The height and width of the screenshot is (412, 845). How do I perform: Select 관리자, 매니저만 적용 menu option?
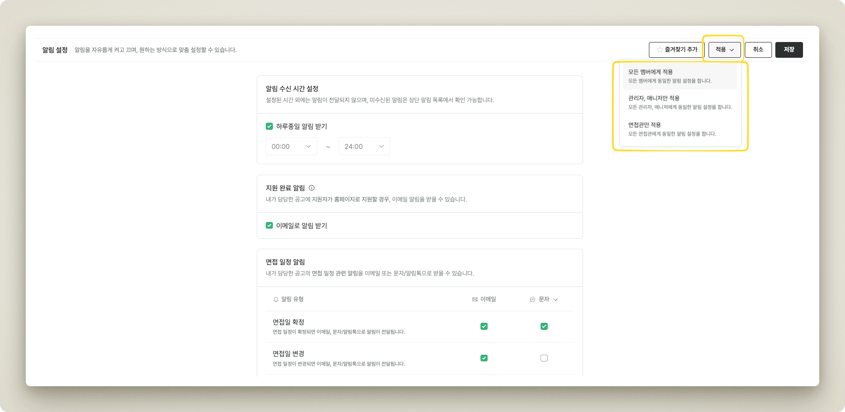point(680,103)
